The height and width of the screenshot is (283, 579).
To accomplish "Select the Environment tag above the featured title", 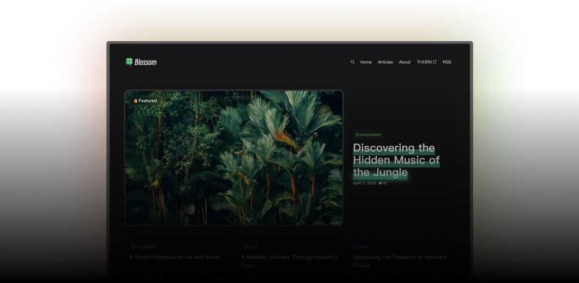I will 368,135.
